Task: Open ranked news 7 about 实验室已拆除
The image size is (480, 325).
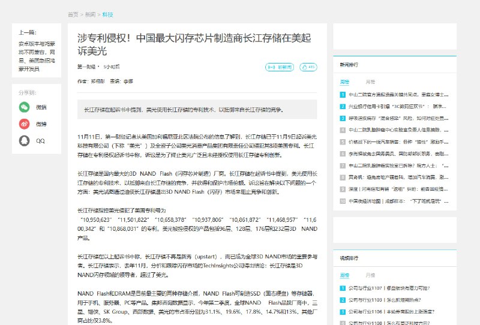Action: tap(398, 165)
